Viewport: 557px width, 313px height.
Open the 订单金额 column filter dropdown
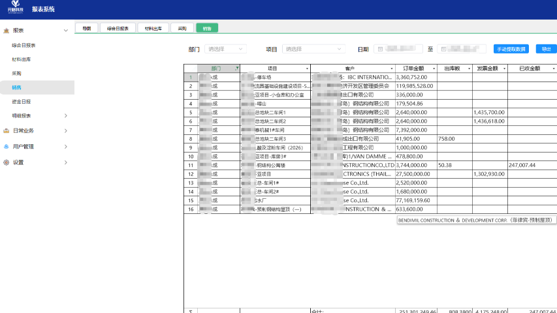tap(432, 68)
